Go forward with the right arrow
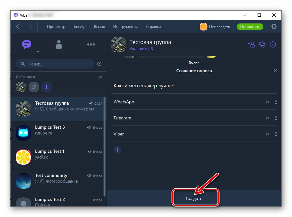 pyautogui.click(x=31, y=27)
